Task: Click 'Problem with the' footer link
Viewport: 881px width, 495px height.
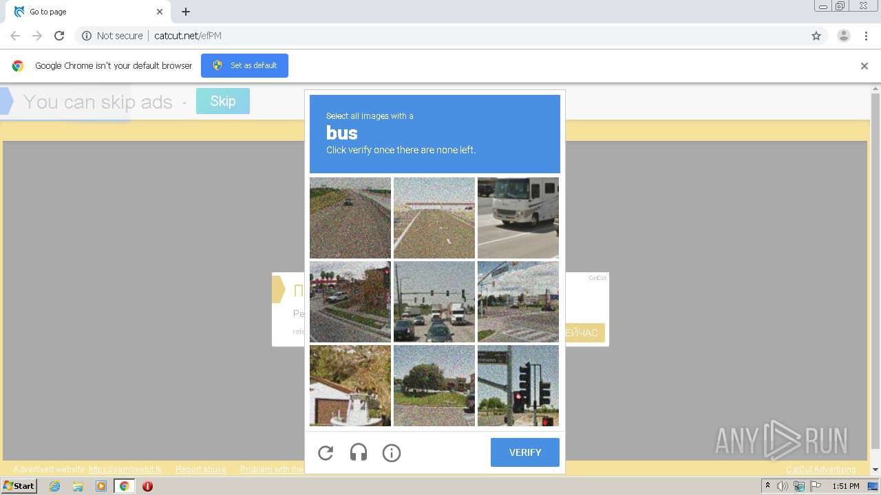Action: [272, 470]
